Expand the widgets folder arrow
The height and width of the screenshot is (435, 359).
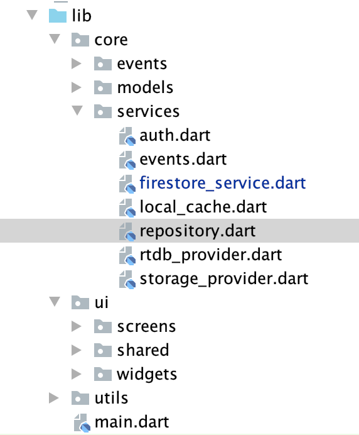[x=76, y=374]
